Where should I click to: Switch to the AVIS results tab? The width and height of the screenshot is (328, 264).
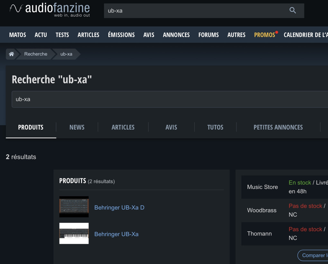coord(171,127)
